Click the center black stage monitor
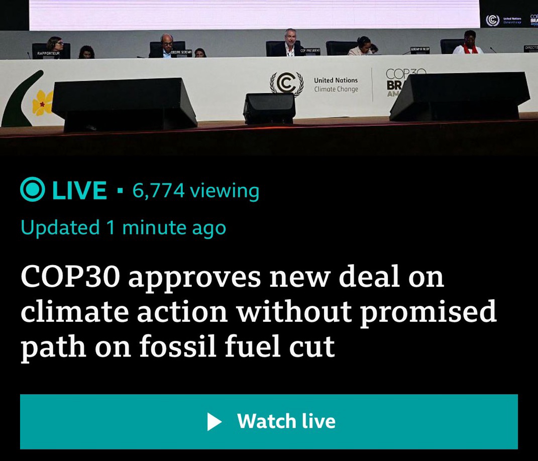This screenshot has height=461, width=538. (x=269, y=108)
